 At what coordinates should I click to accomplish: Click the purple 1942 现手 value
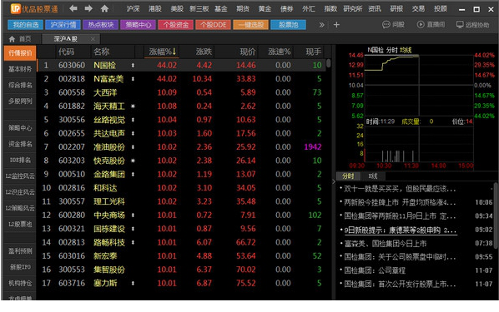click(313, 147)
